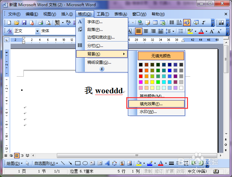The width and height of the screenshot is (232, 177).
Task: Choose 分栏(C)... menu item
Action: [x=102, y=45]
